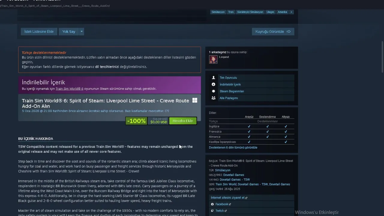Open Dovetail Games developer link
The height and width of the screenshot is (216, 384).
coord(234,175)
